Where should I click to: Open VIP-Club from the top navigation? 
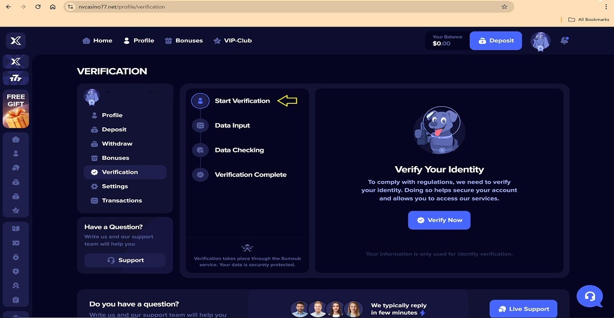tap(232, 40)
